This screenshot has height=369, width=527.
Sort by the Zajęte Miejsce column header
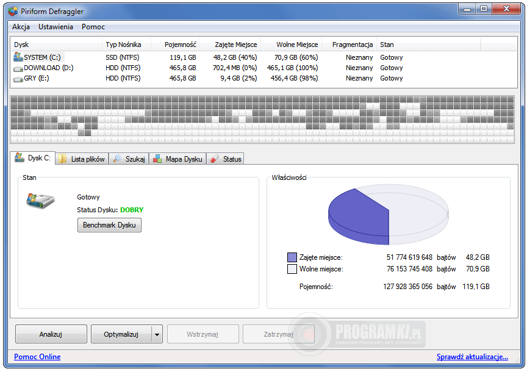(x=230, y=45)
